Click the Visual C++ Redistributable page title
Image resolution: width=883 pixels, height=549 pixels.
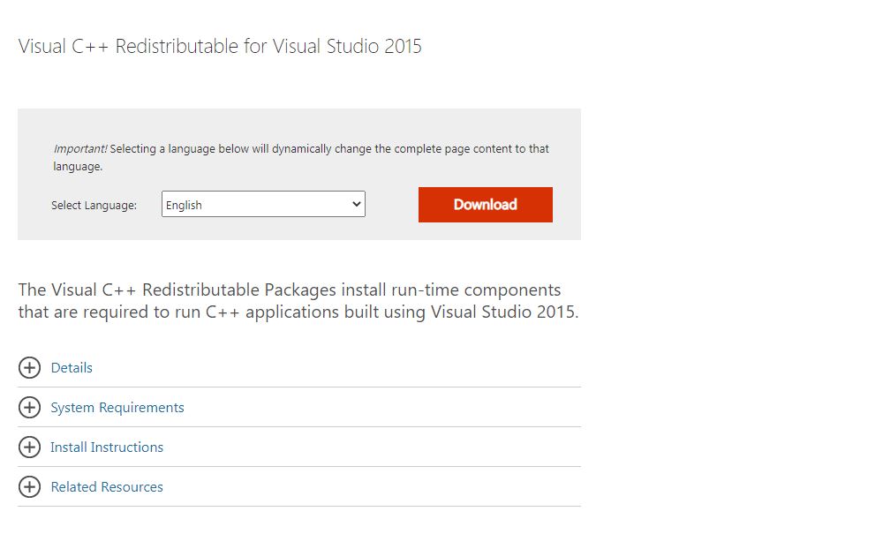tap(219, 46)
